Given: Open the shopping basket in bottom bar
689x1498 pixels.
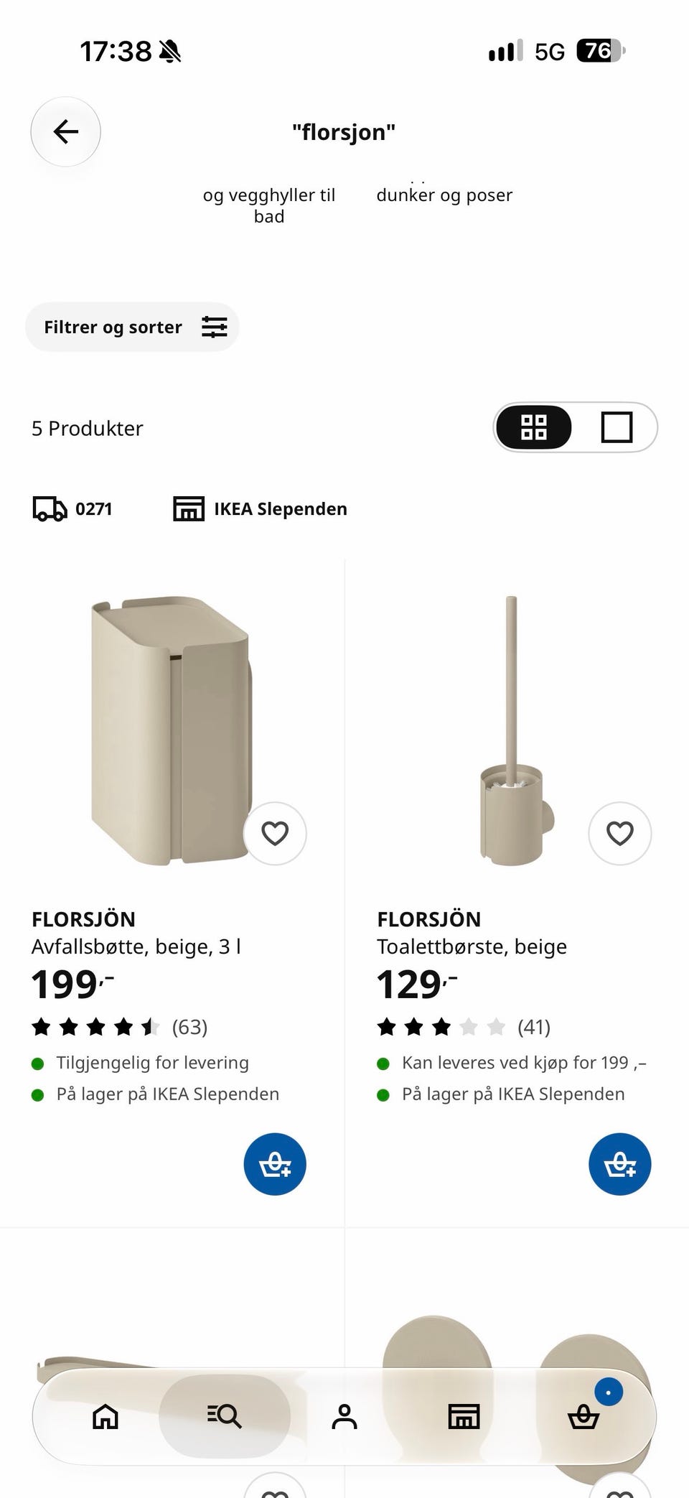Looking at the screenshot, I should click(583, 1416).
